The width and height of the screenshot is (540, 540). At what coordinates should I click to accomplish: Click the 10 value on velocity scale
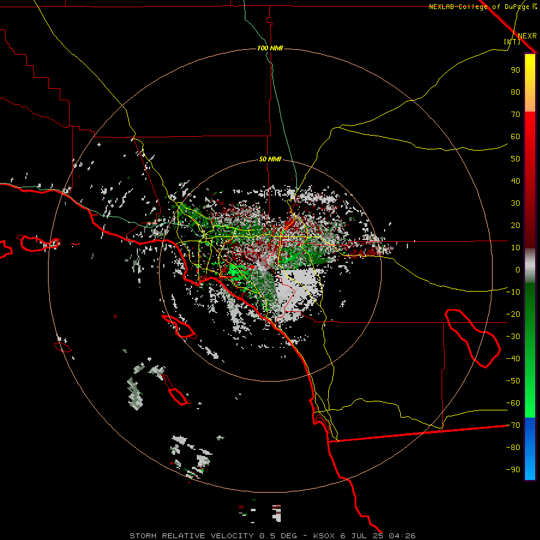pyautogui.click(x=515, y=248)
